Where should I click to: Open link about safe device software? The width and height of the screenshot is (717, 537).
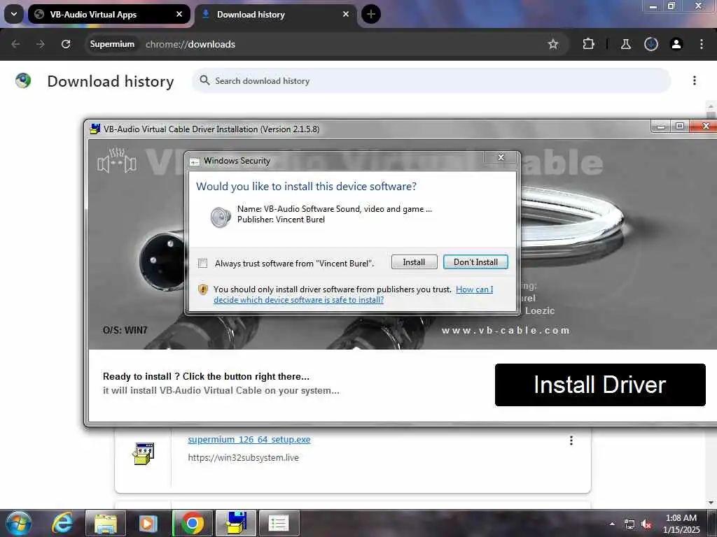pyautogui.click(x=353, y=294)
